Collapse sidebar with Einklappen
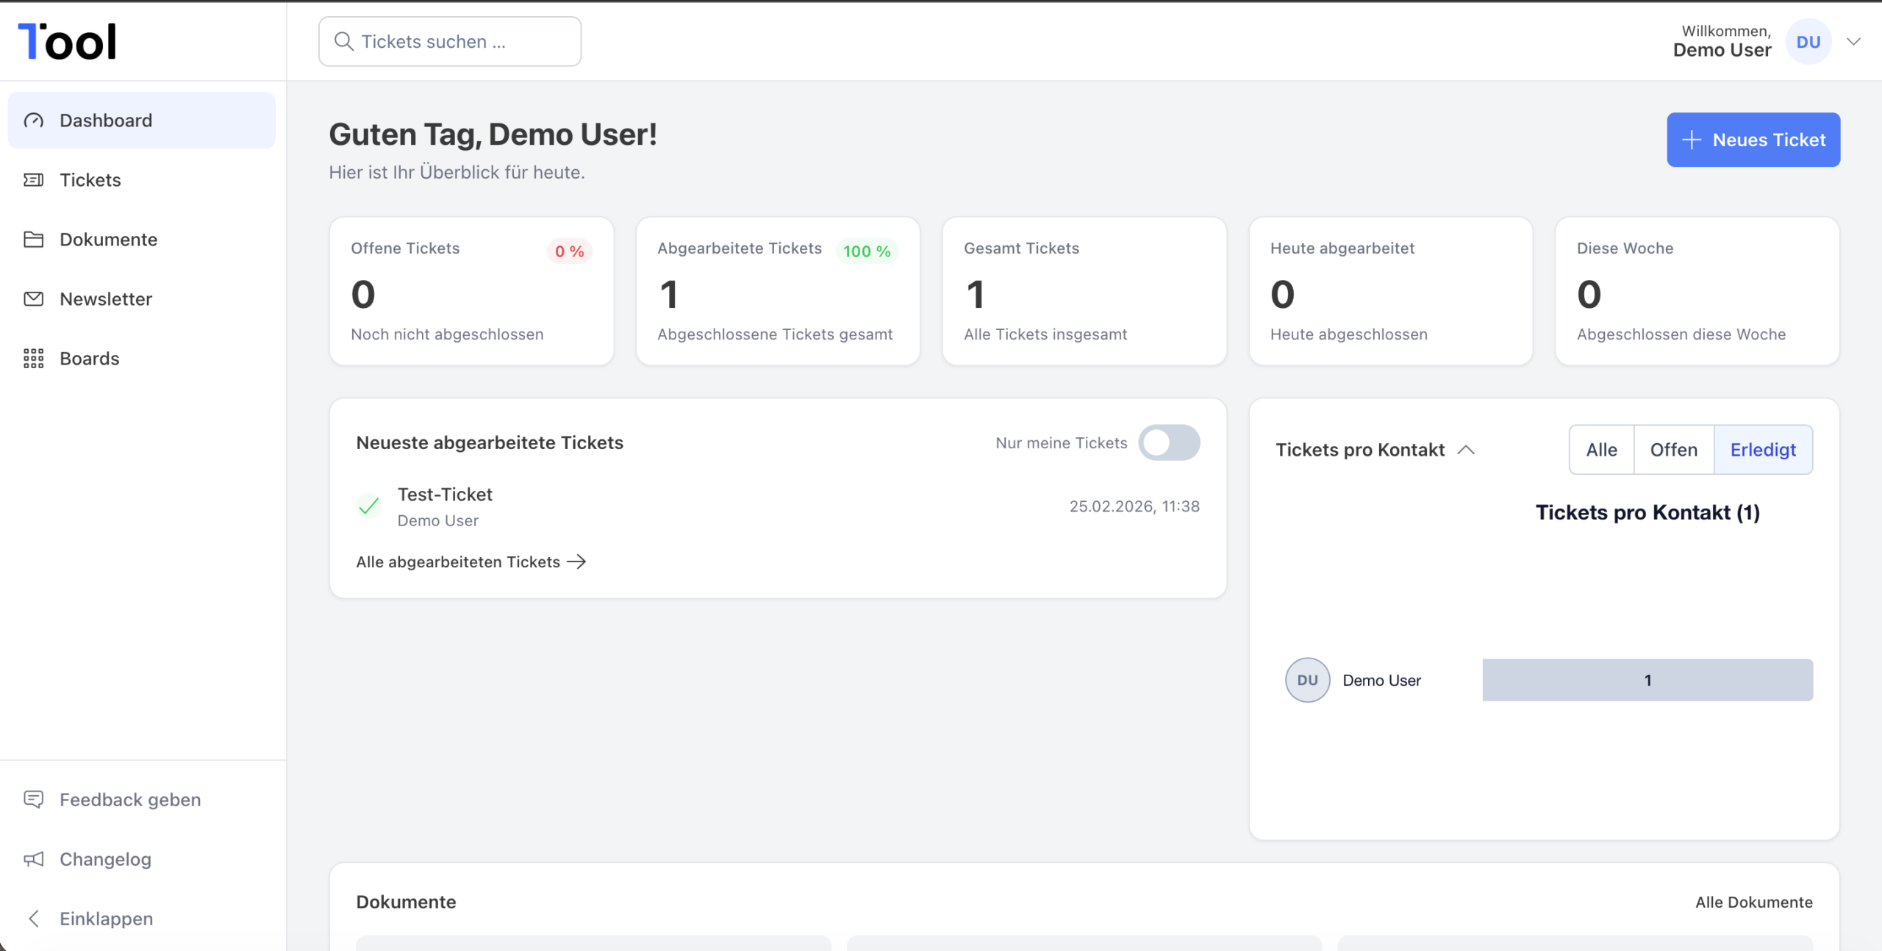1882x951 pixels. click(142, 919)
